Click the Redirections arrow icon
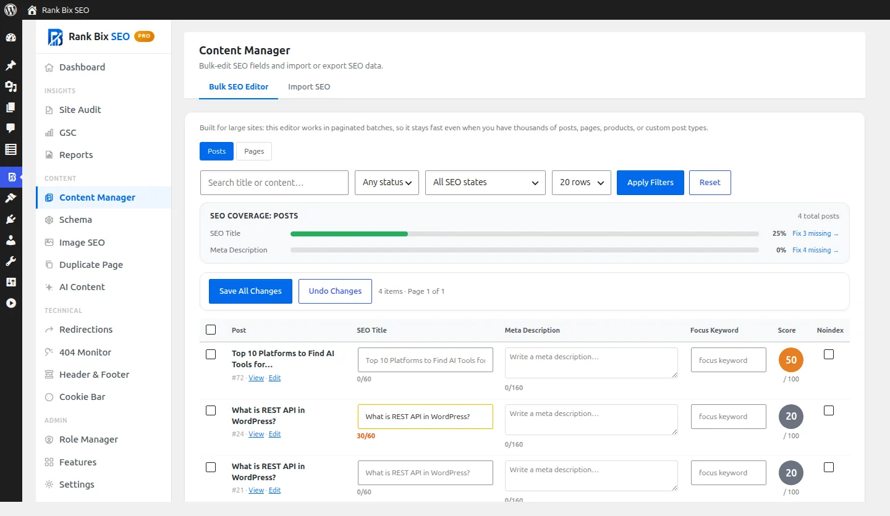890x516 pixels. (x=49, y=330)
